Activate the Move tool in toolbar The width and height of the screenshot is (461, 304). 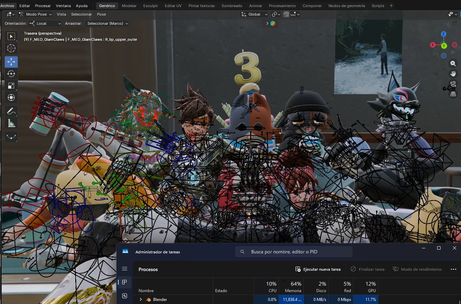11,62
